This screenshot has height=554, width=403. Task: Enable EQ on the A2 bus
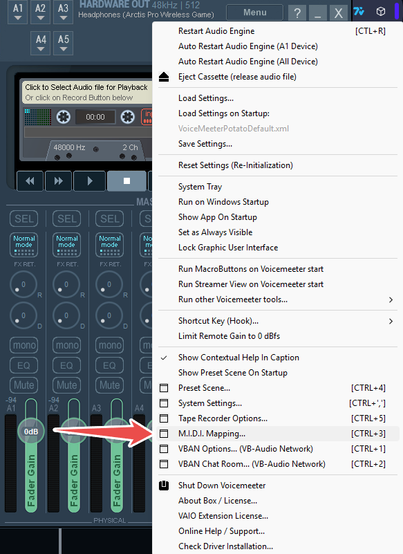67,365
